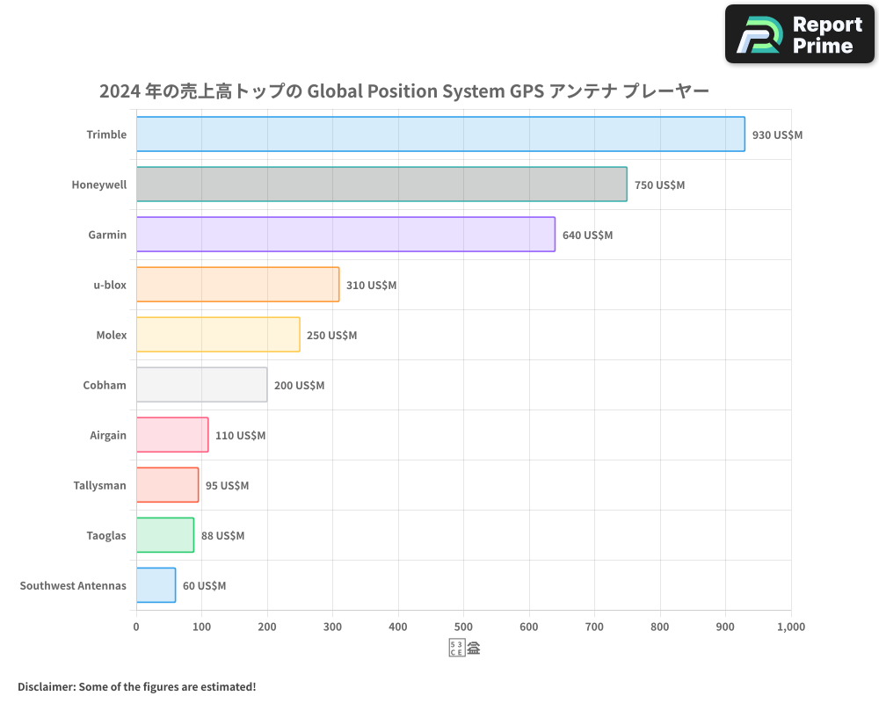Click the 640 US$M value label

[x=587, y=235]
